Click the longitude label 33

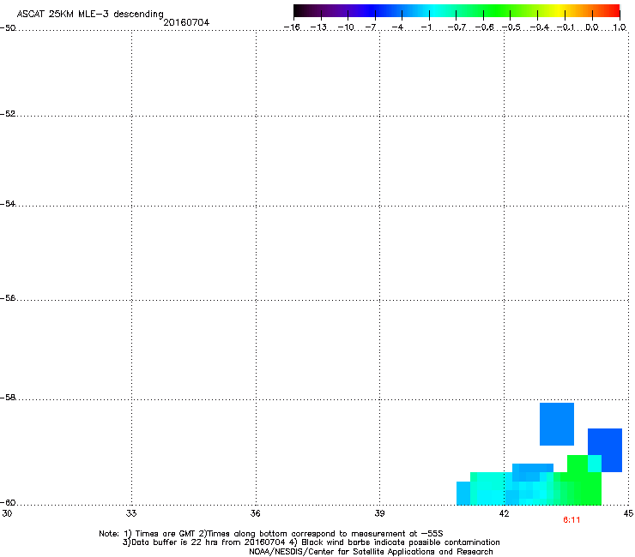[131, 513]
